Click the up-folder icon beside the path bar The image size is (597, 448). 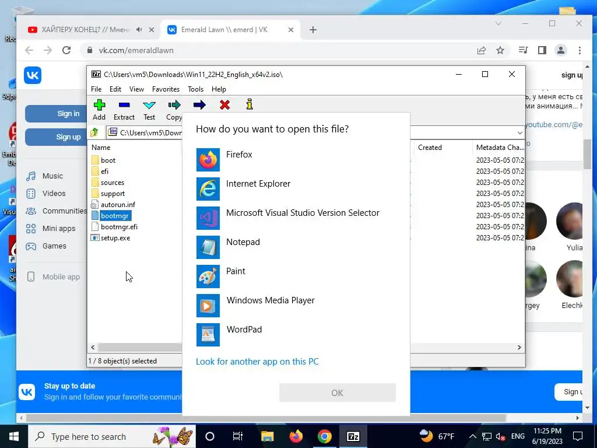[94, 132]
